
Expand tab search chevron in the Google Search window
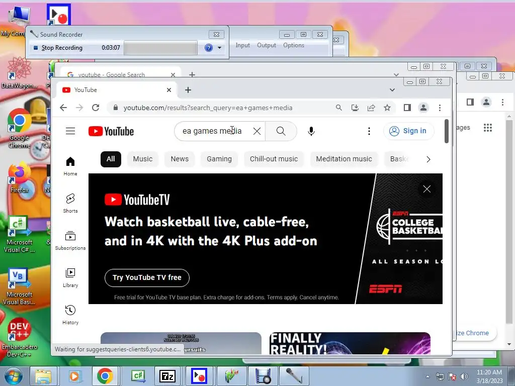point(396,75)
